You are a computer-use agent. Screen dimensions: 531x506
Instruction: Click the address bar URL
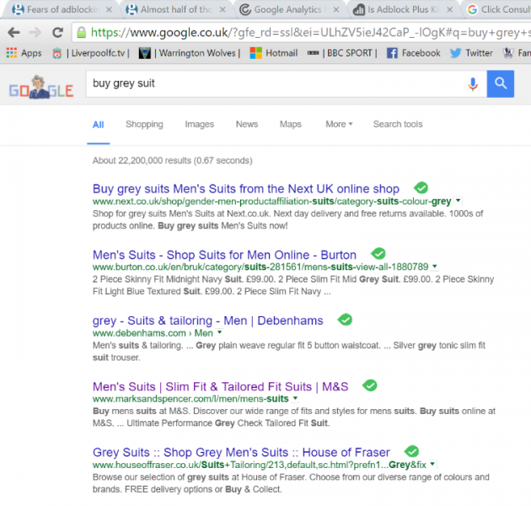310,33
